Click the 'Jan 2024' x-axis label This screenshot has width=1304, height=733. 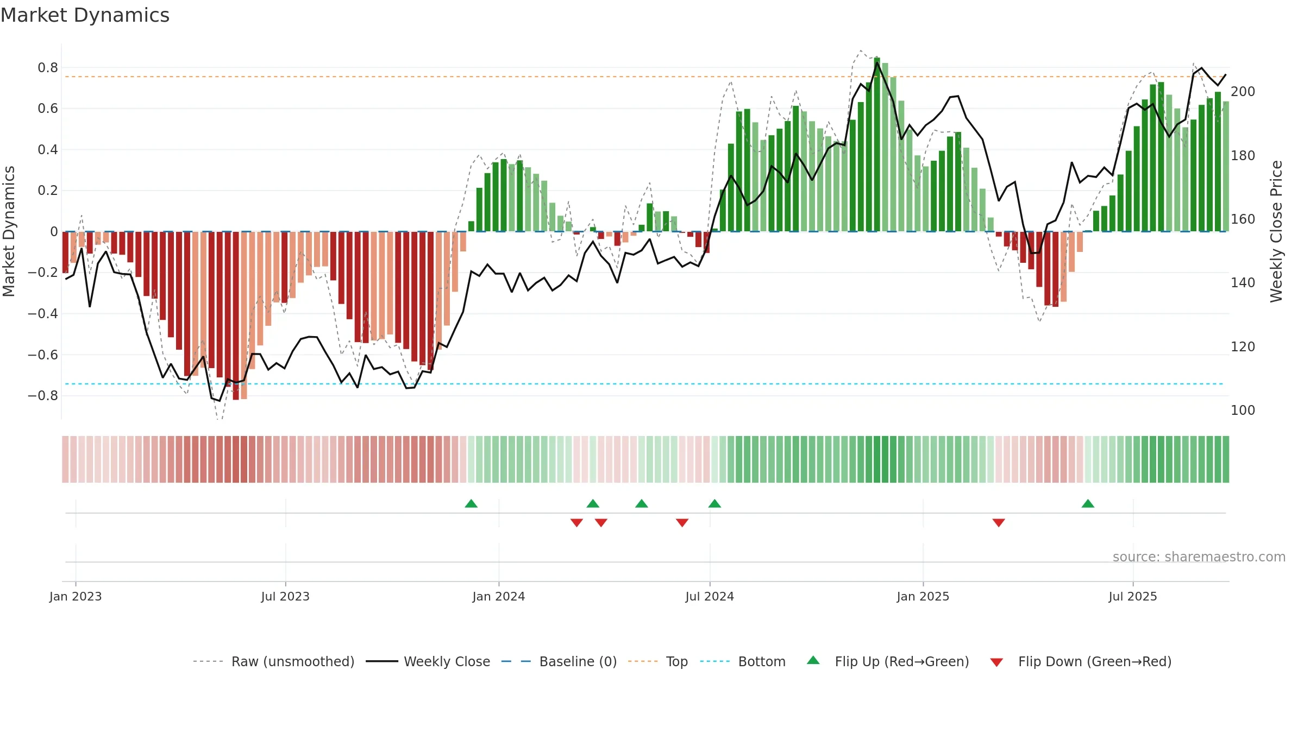tap(499, 596)
